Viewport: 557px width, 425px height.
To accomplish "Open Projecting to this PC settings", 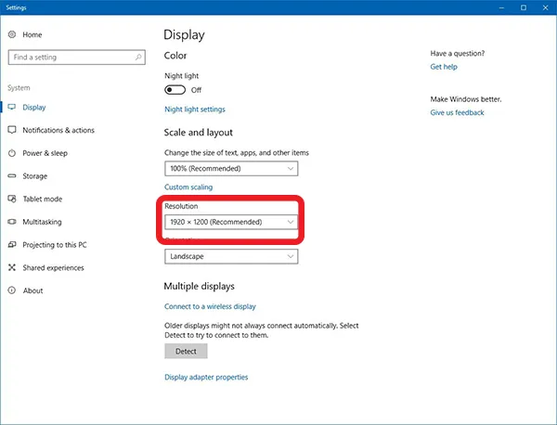I will [55, 245].
